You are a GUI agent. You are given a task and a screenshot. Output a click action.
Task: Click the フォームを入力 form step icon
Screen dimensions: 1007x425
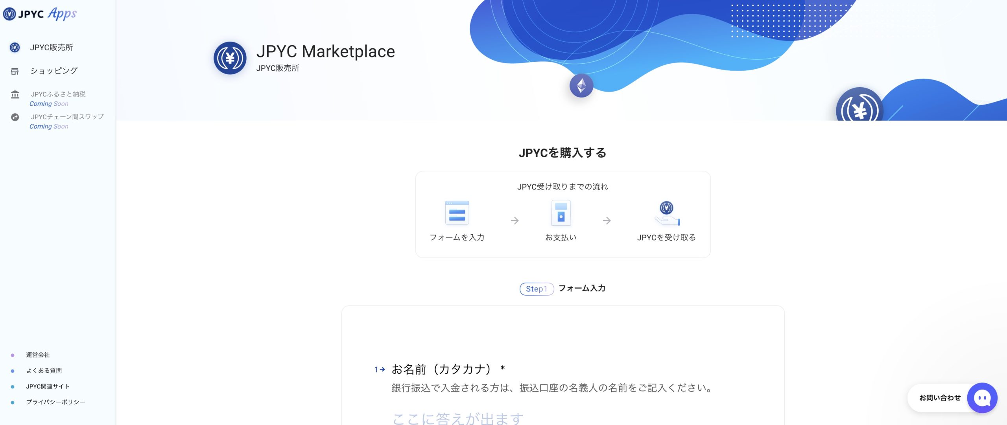(x=457, y=213)
